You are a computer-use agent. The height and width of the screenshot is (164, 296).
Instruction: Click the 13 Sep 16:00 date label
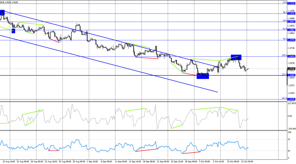click(x=135, y=162)
